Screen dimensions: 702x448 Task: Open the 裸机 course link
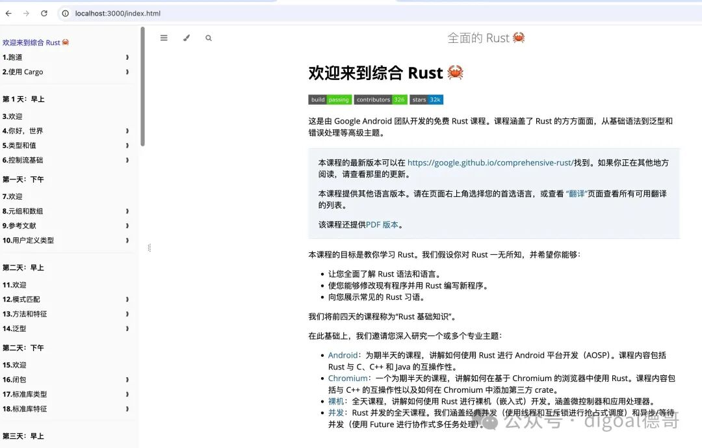336,401
